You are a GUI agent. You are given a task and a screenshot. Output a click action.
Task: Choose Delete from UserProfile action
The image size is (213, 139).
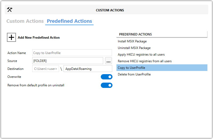(162, 74)
